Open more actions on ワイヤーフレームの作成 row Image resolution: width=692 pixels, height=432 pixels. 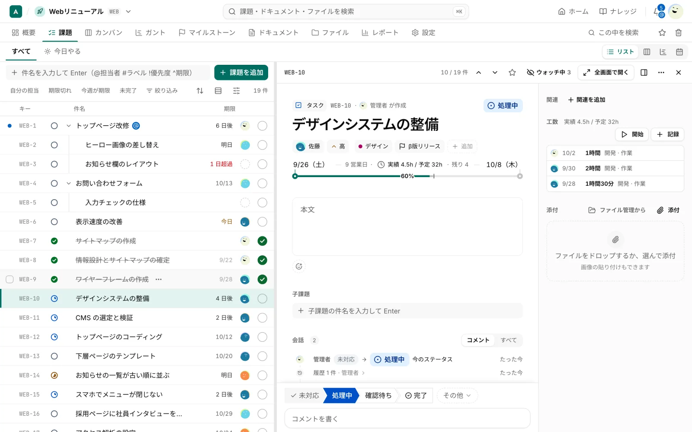click(159, 280)
